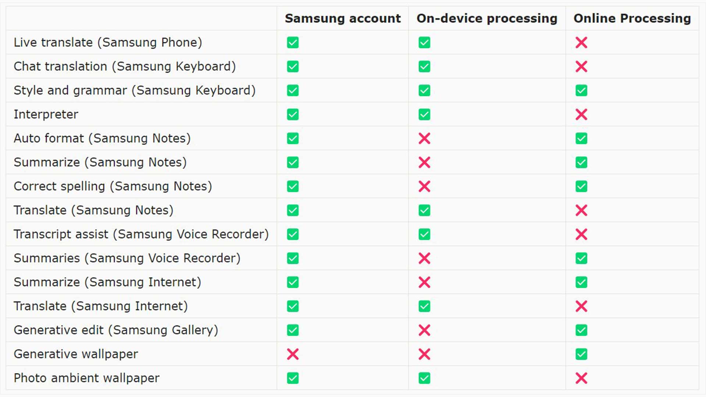Click the On-device processing column header
Viewport: 706px width, 397px height.
486,18
